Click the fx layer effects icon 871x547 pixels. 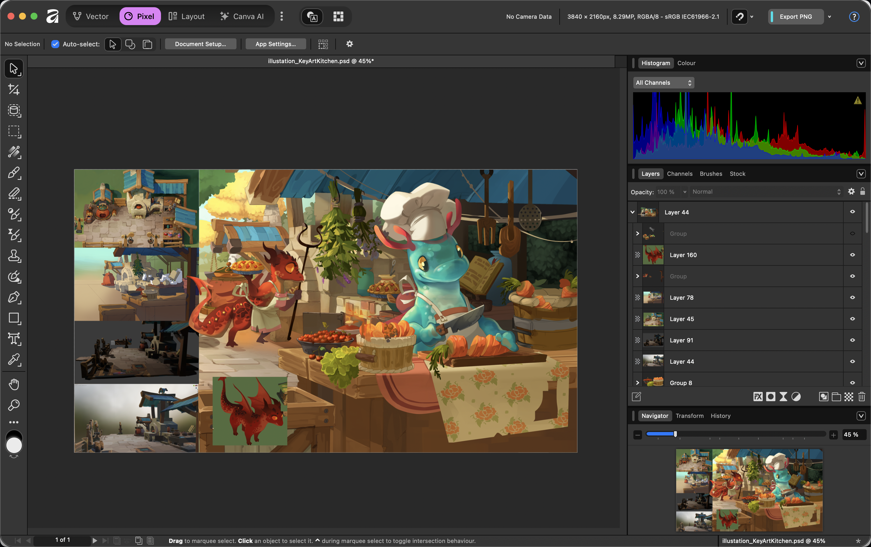point(758,397)
